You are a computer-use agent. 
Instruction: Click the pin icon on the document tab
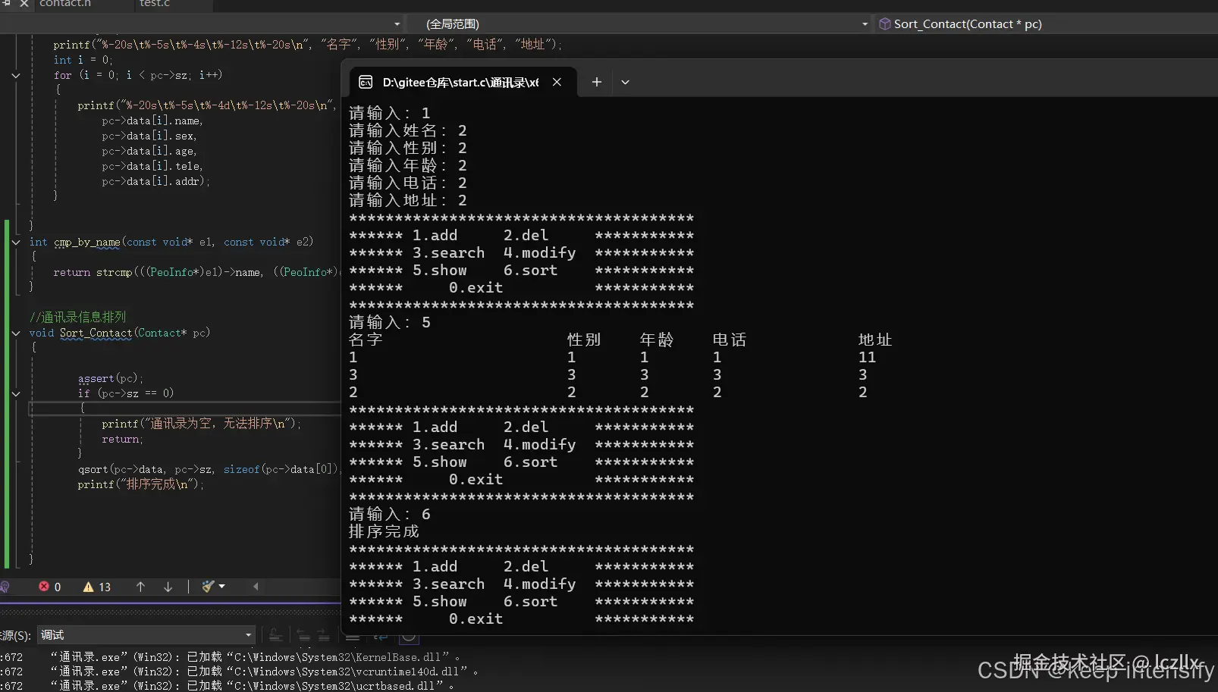tap(7, 4)
